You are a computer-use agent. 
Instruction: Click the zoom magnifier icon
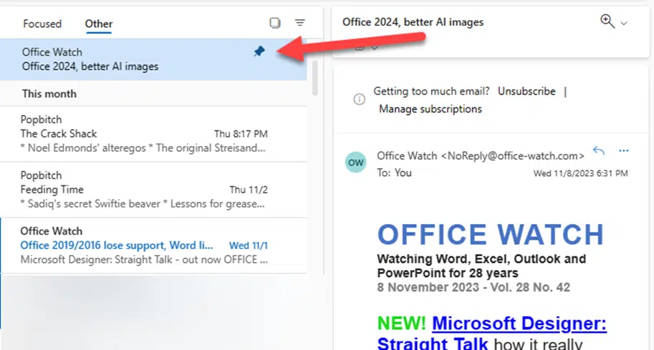[x=607, y=21]
